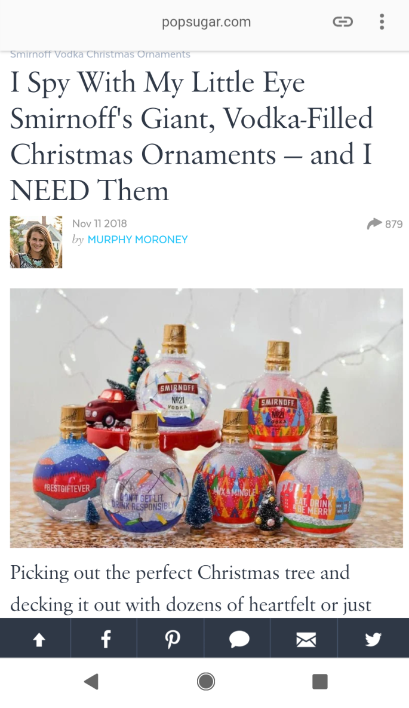The width and height of the screenshot is (409, 708).
Task: Tap the copy link icon in address bar
Action: click(343, 22)
